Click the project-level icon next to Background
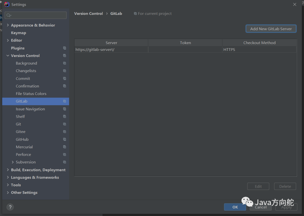 point(64,63)
